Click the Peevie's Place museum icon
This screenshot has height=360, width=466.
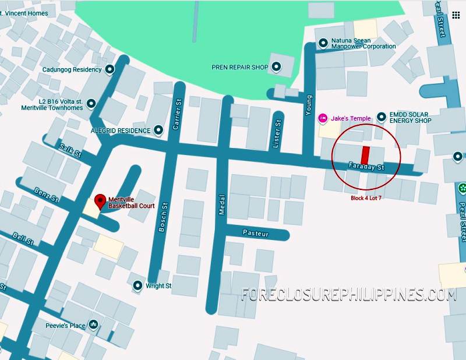pyautogui.click(x=94, y=324)
